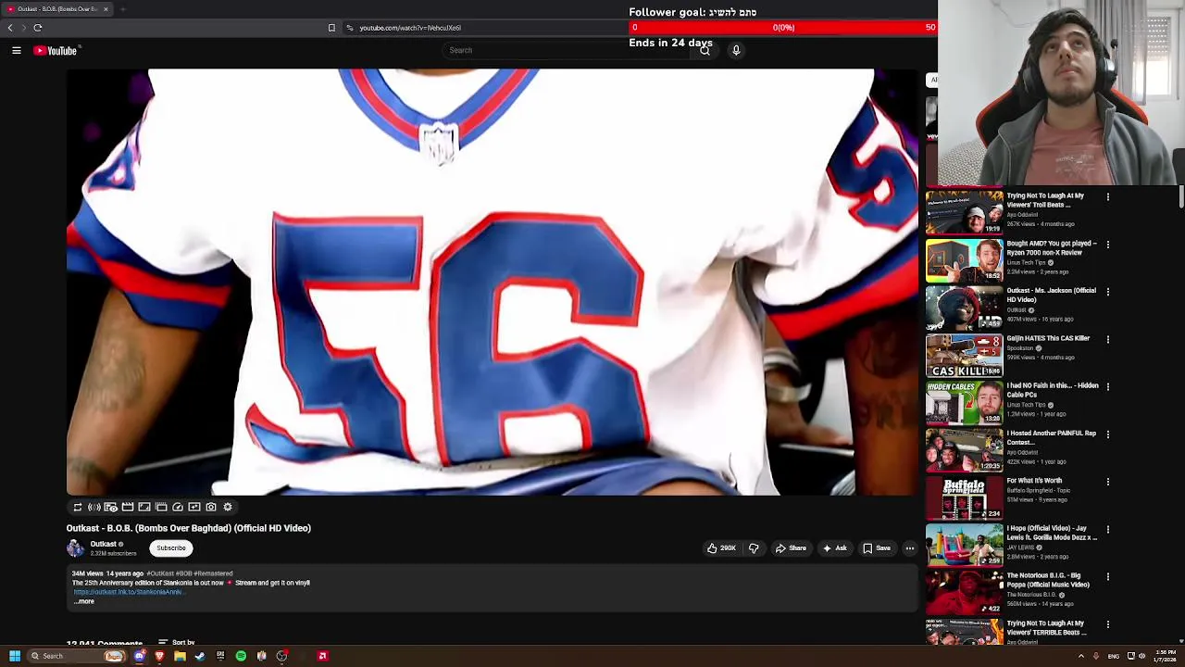Open options for Hidden Cable PCs video
This screenshot has height=667, width=1185.
[x=1107, y=386]
